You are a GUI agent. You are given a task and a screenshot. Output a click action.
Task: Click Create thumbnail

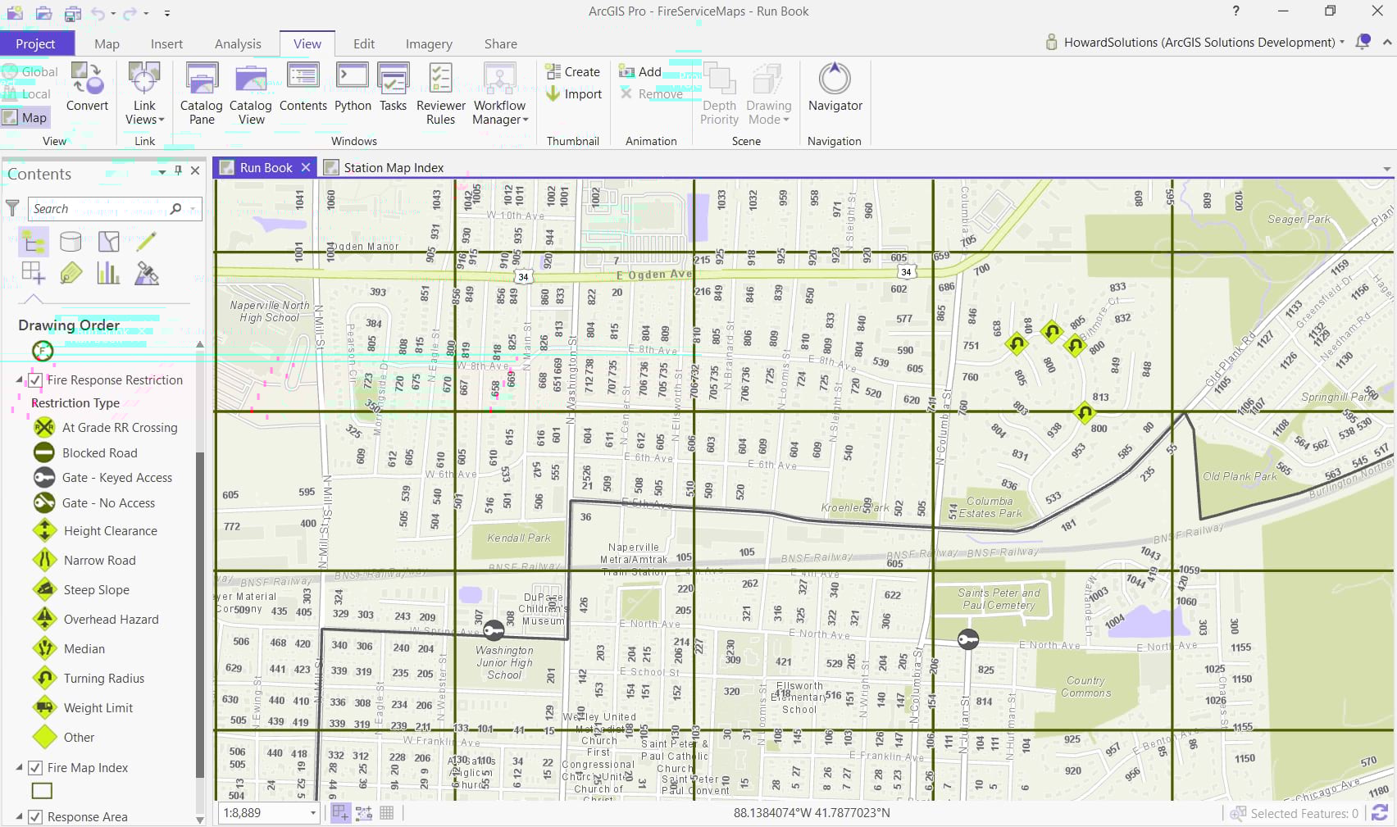573,72
